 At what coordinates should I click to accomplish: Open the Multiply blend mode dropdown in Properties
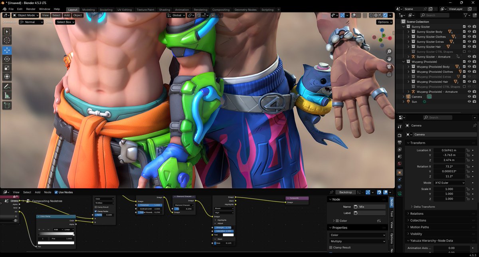coord(358,241)
